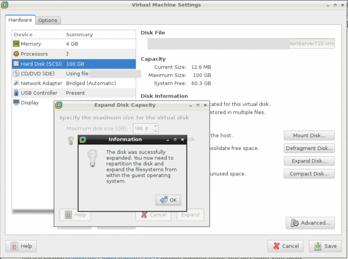Screen dimensions: 348x259
Task: Click the Expand button in Expand Disk Capacity
Action: tap(190, 215)
